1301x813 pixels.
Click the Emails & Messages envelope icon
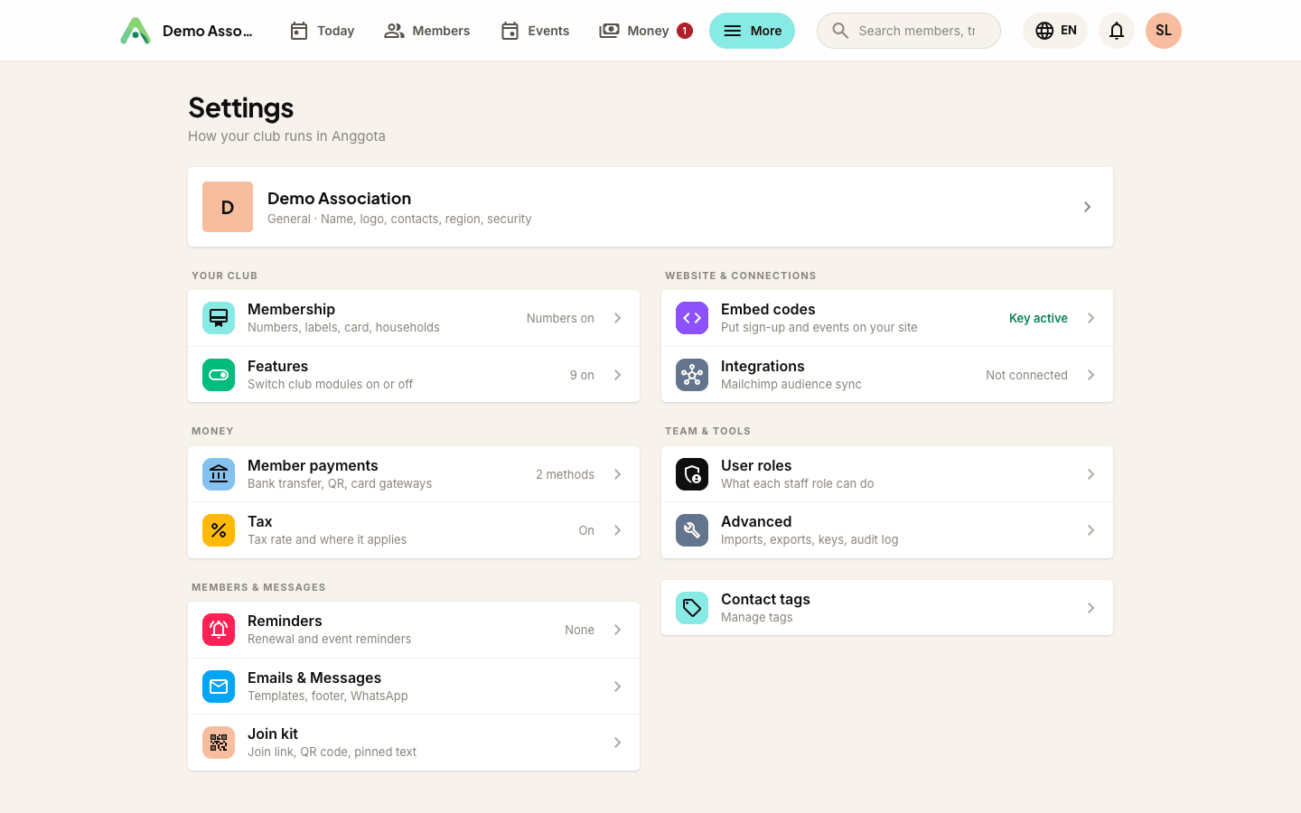[219, 687]
